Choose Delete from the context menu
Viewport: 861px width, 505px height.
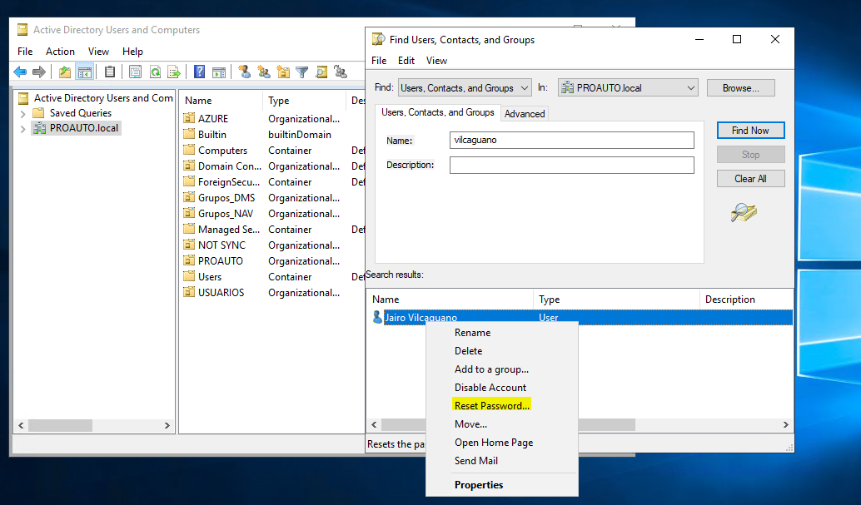[469, 351]
